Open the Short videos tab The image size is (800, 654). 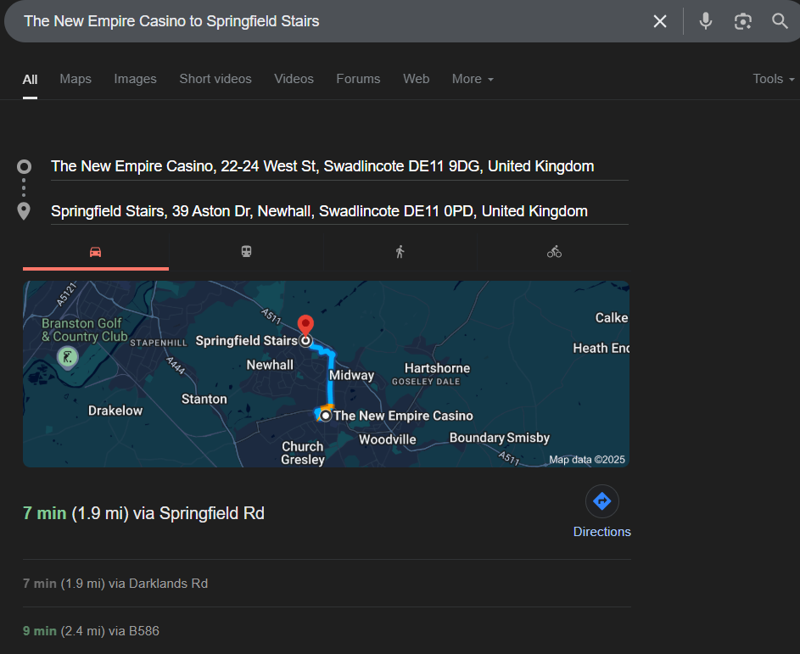215,79
